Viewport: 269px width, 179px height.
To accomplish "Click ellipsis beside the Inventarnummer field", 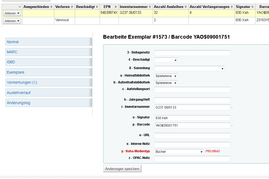I will point(232,108).
